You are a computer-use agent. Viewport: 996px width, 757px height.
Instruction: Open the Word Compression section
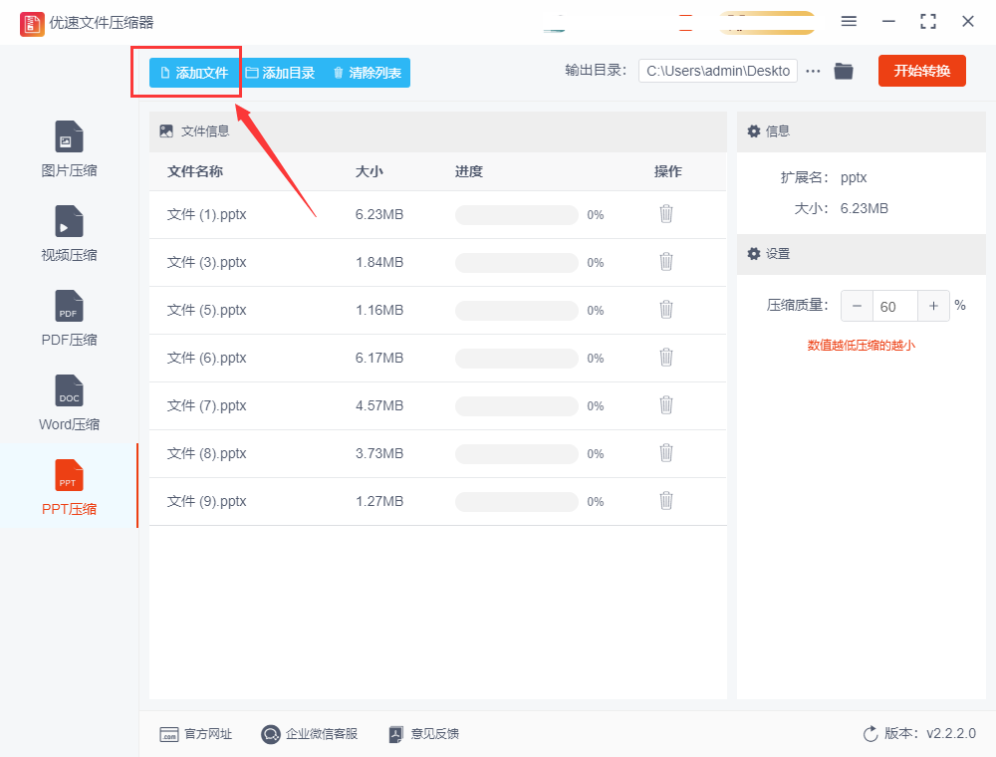70,402
